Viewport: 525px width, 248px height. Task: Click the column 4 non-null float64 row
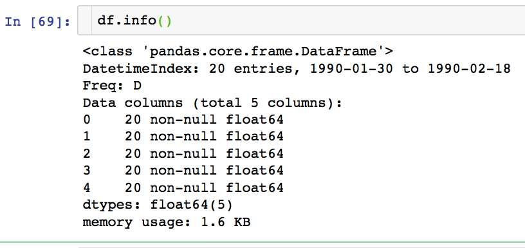click(x=183, y=187)
